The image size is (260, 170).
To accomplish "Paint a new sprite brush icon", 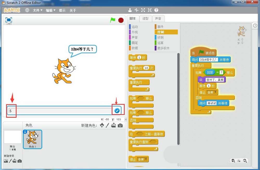I will pyautogui.click(x=107, y=125).
